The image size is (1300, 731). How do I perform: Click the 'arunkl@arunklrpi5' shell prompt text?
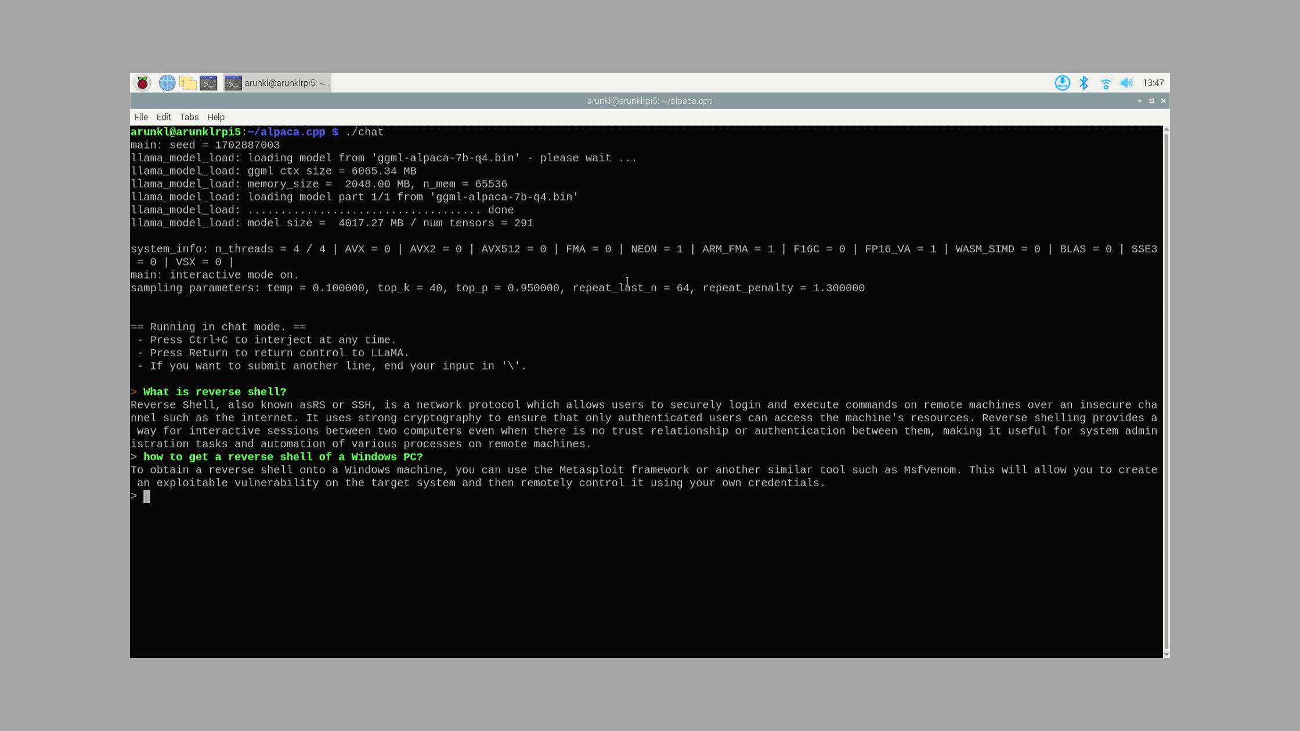click(185, 132)
